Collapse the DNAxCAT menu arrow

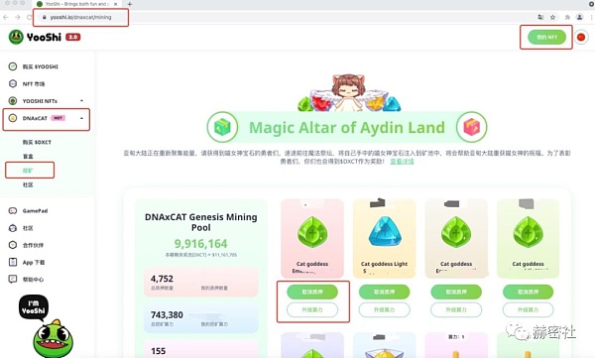[81, 118]
